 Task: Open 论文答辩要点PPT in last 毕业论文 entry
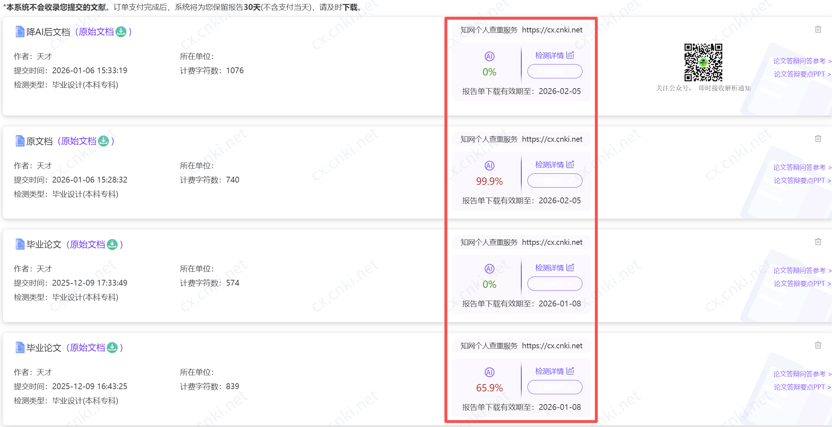tap(800, 387)
